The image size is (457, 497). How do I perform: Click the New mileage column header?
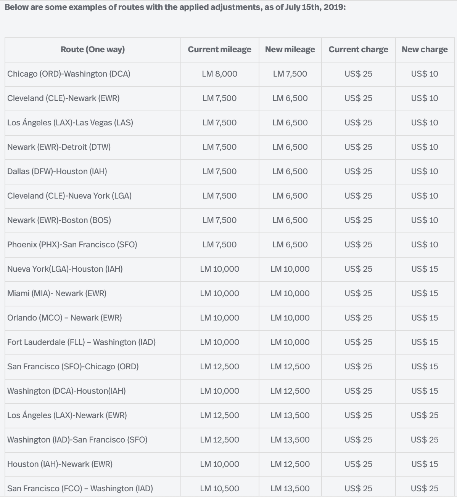point(290,50)
